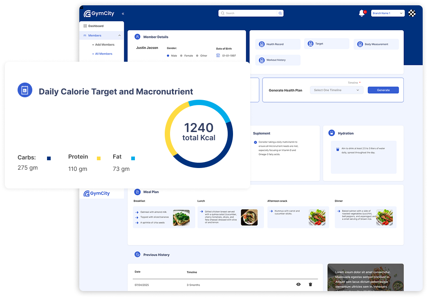Click the Hydration cup icon
This screenshot has width=428, height=298.
pos(332,133)
